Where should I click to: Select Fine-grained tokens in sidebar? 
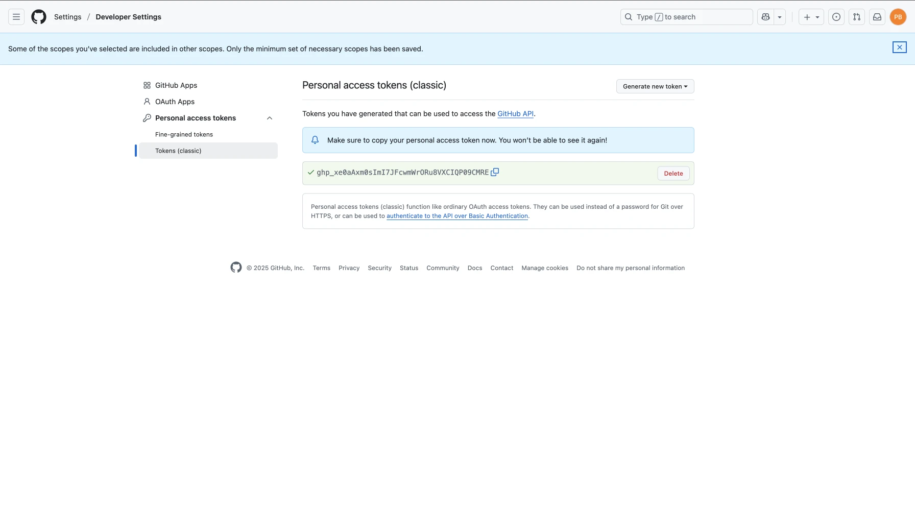point(184,134)
